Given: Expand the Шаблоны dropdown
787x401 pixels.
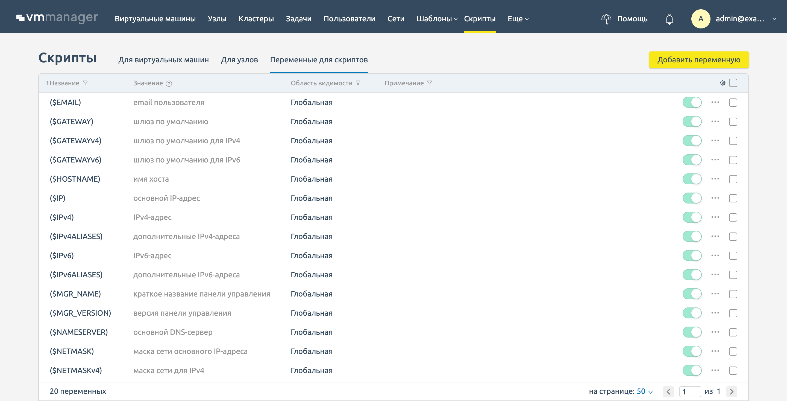Looking at the screenshot, I should (437, 19).
